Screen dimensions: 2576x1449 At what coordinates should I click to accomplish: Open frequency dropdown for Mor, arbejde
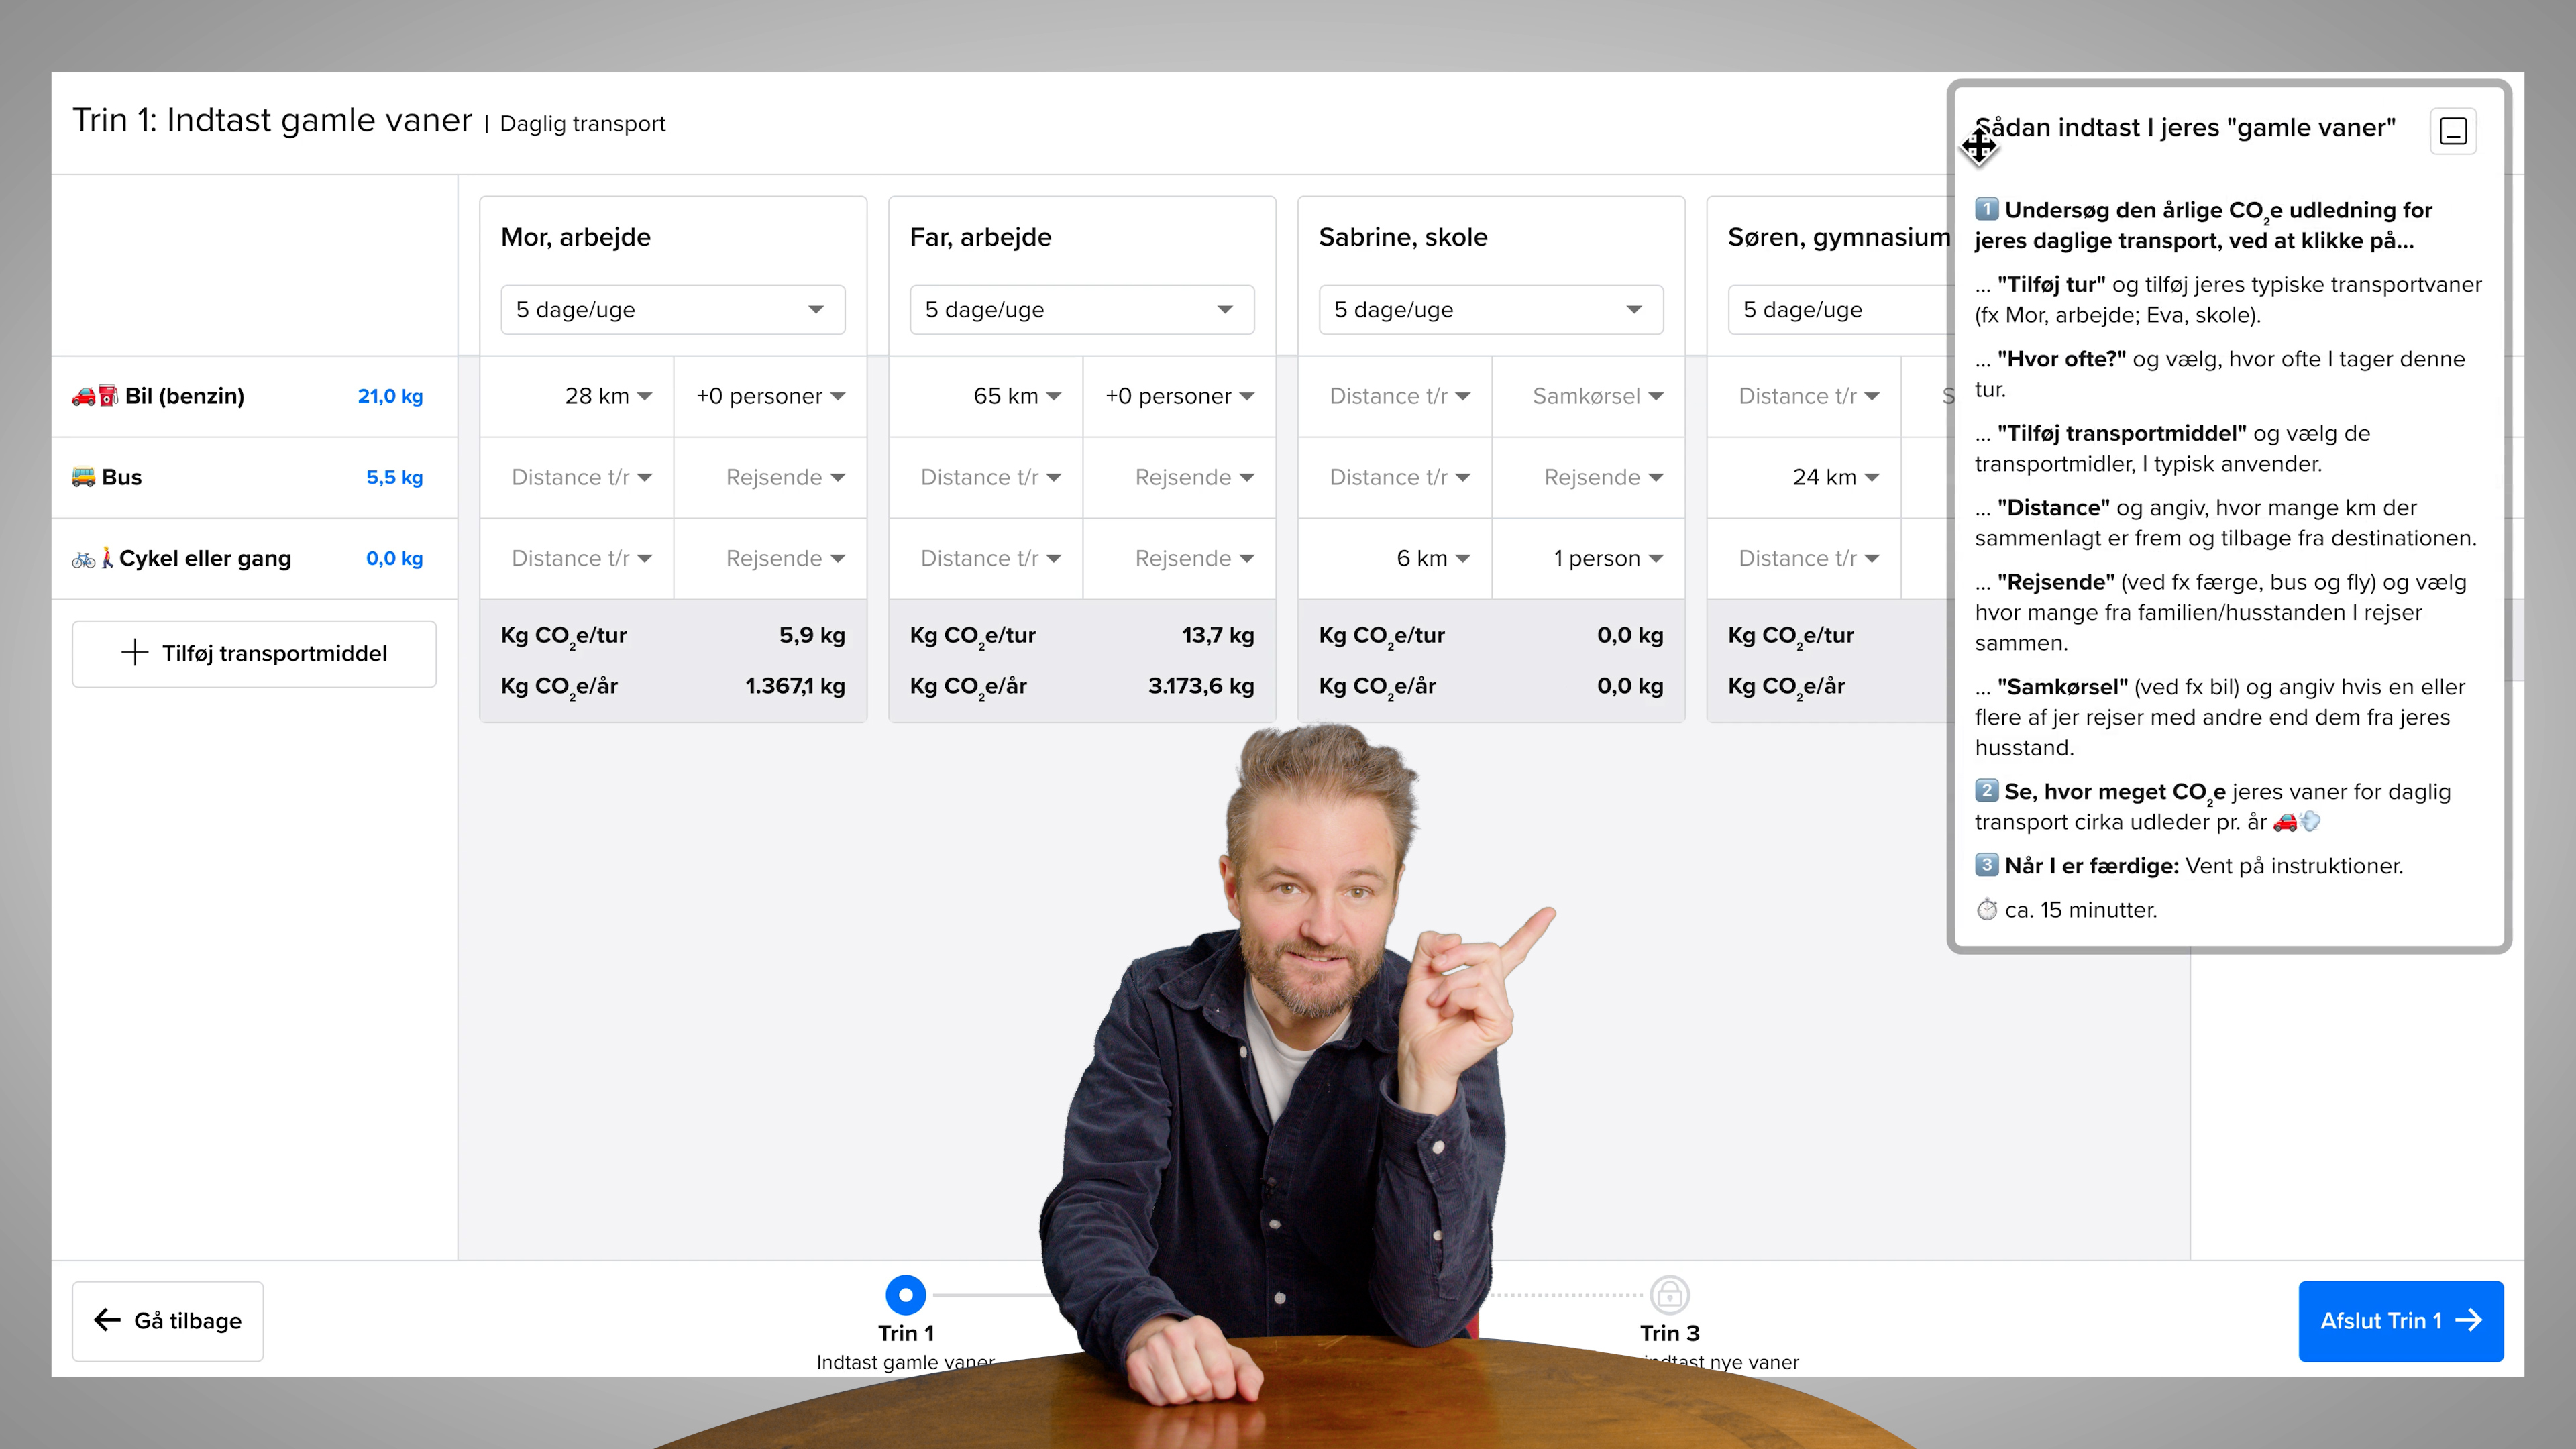pyautogui.click(x=673, y=310)
